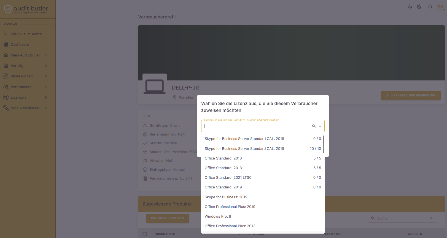Screen dimensions: 447x238
Task: Choose Office Professional Plus: 2019
Action: [263, 207]
